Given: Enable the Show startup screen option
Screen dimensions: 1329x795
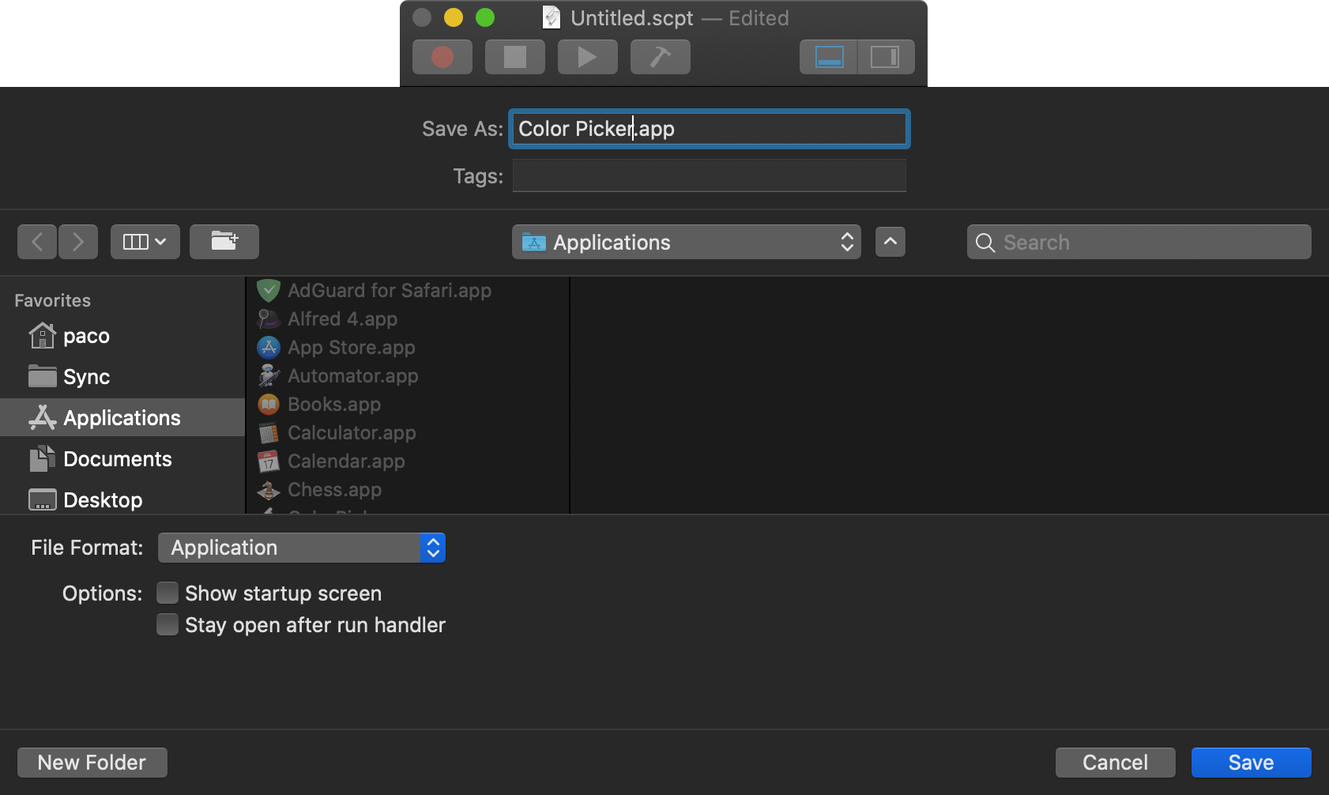Looking at the screenshot, I should (167, 593).
